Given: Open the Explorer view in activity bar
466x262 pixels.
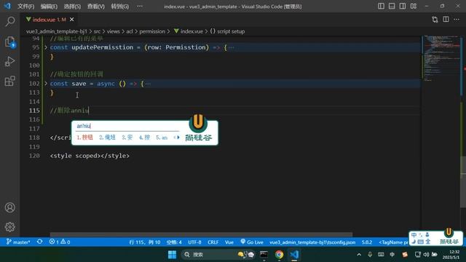Looking at the screenshot, I should pos(9,41).
